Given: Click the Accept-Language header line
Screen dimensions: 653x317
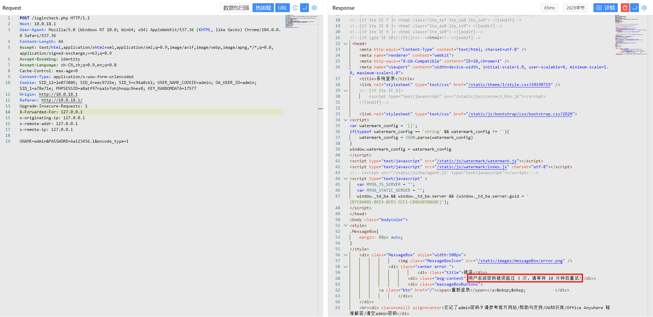Looking at the screenshot, I should pos(68,65).
